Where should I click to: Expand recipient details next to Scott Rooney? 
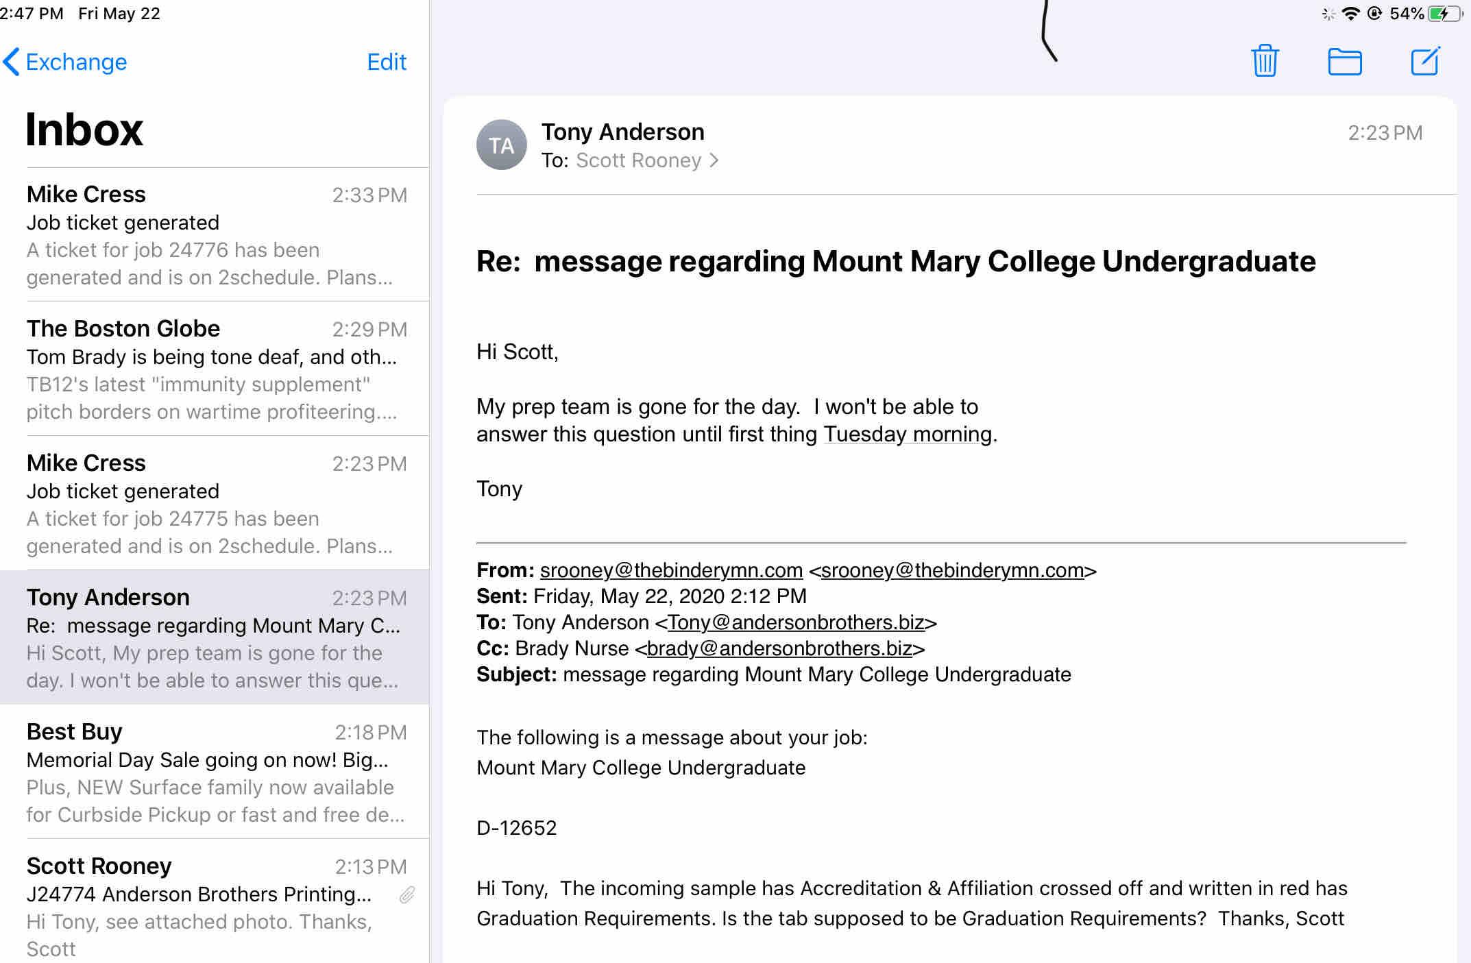click(714, 160)
